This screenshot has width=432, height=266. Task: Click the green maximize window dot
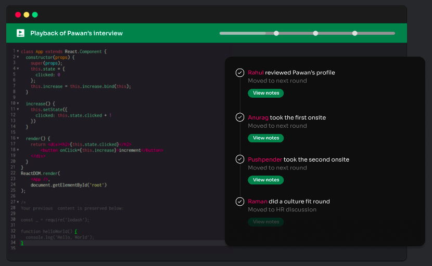pyautogui.click(x=35, y=15)
